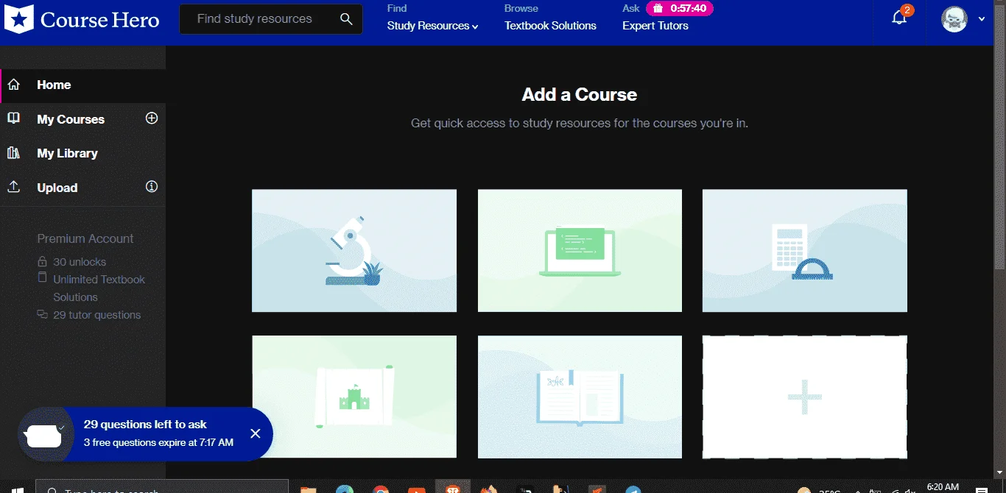Click the gift timer badge 0:57:40

pos(679,9)
